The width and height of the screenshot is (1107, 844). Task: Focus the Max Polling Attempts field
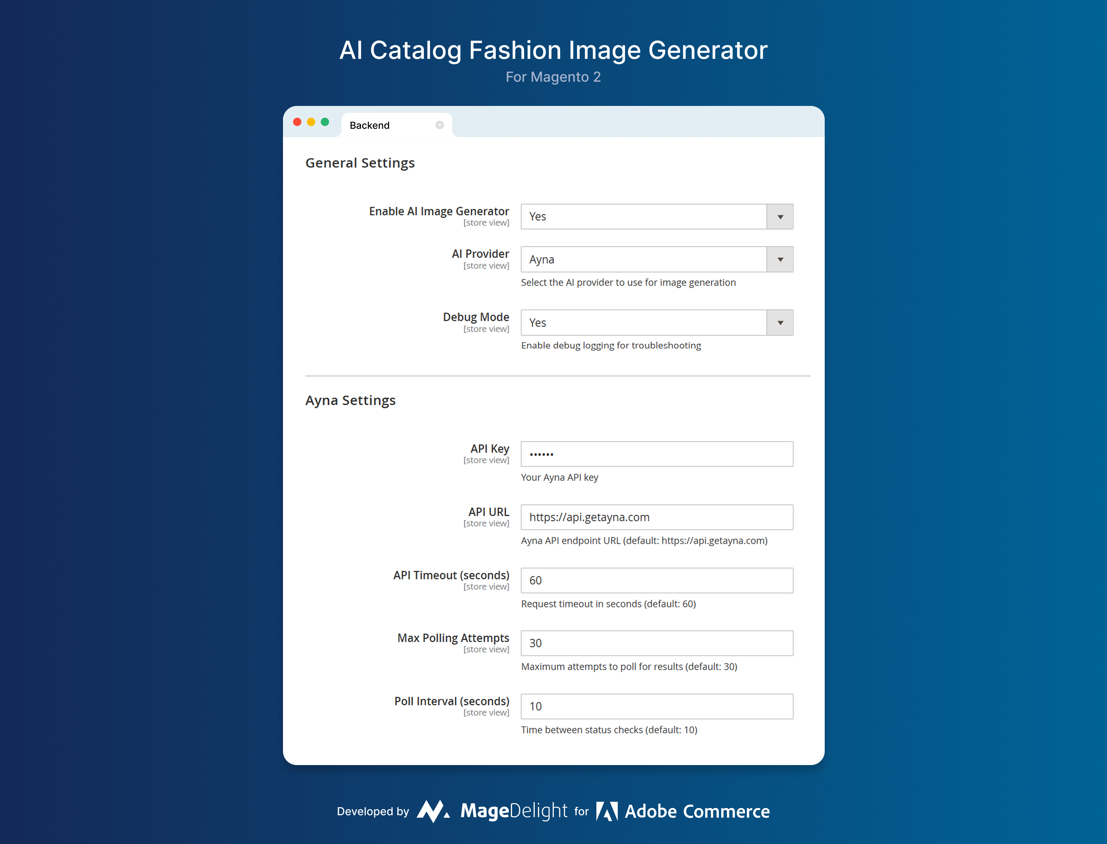click(x=657, y=644)
